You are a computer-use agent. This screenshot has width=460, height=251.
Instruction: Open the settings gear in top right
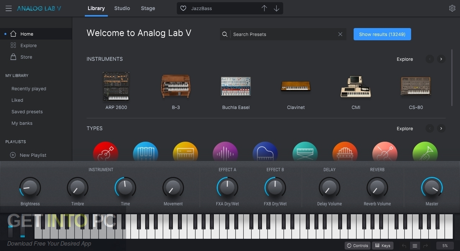[x=452, y=8]
